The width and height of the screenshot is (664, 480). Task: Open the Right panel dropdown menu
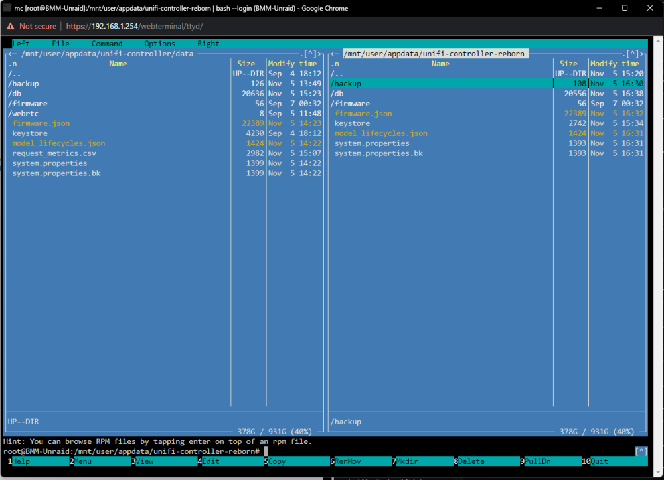coord(208,44)
